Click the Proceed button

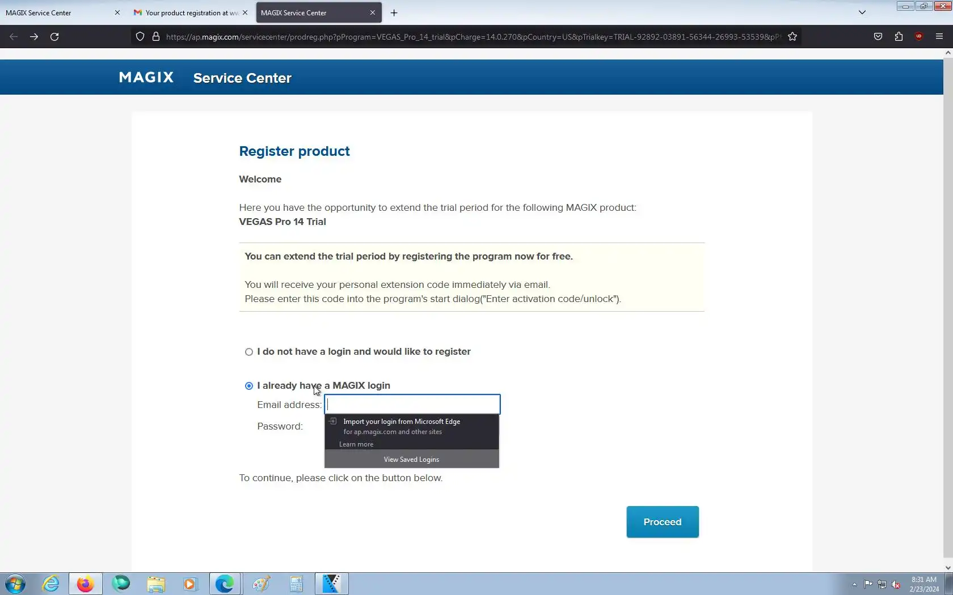click(x=663, y=522)
